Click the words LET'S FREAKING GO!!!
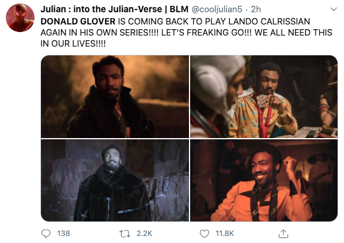The height and width of the screenshot is (243, 344). click(x=207, y=33)
